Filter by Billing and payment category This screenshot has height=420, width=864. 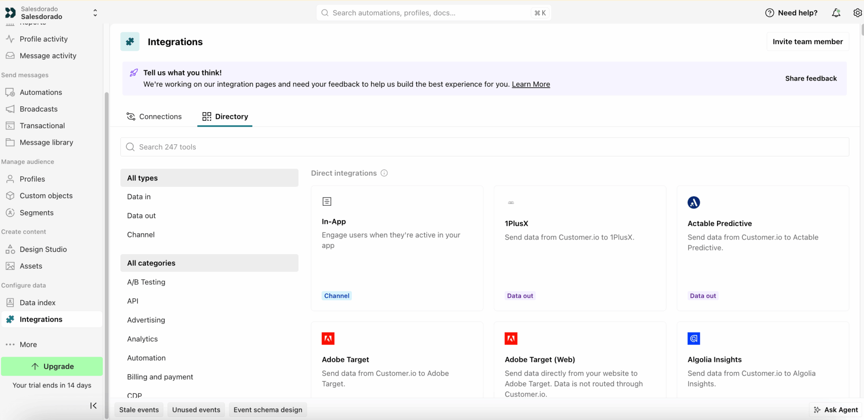(209, 377)
